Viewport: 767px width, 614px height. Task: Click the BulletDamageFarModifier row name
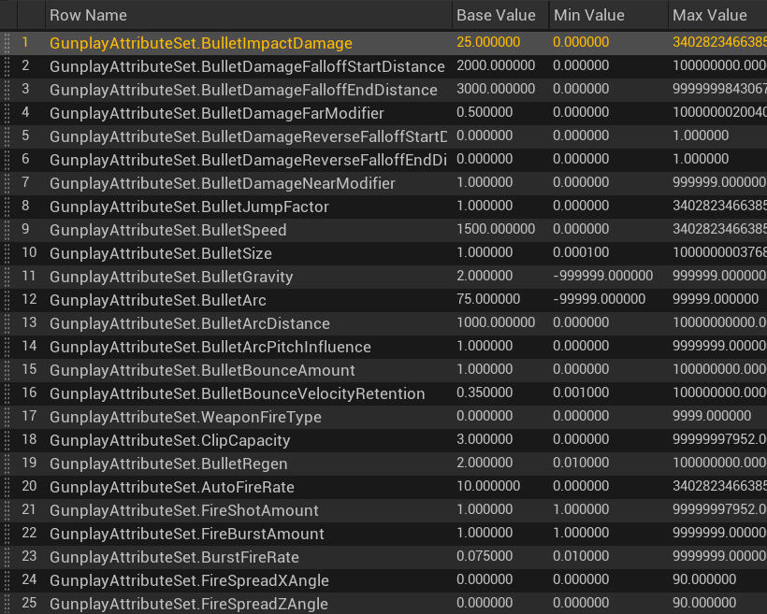pos(217,113)
